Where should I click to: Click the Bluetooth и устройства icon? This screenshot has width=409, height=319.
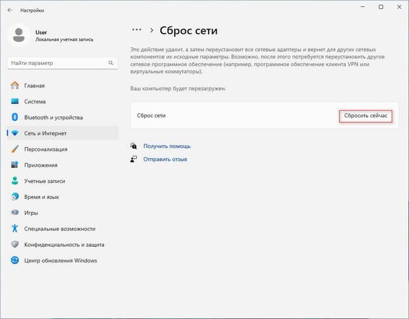point(15,117)
